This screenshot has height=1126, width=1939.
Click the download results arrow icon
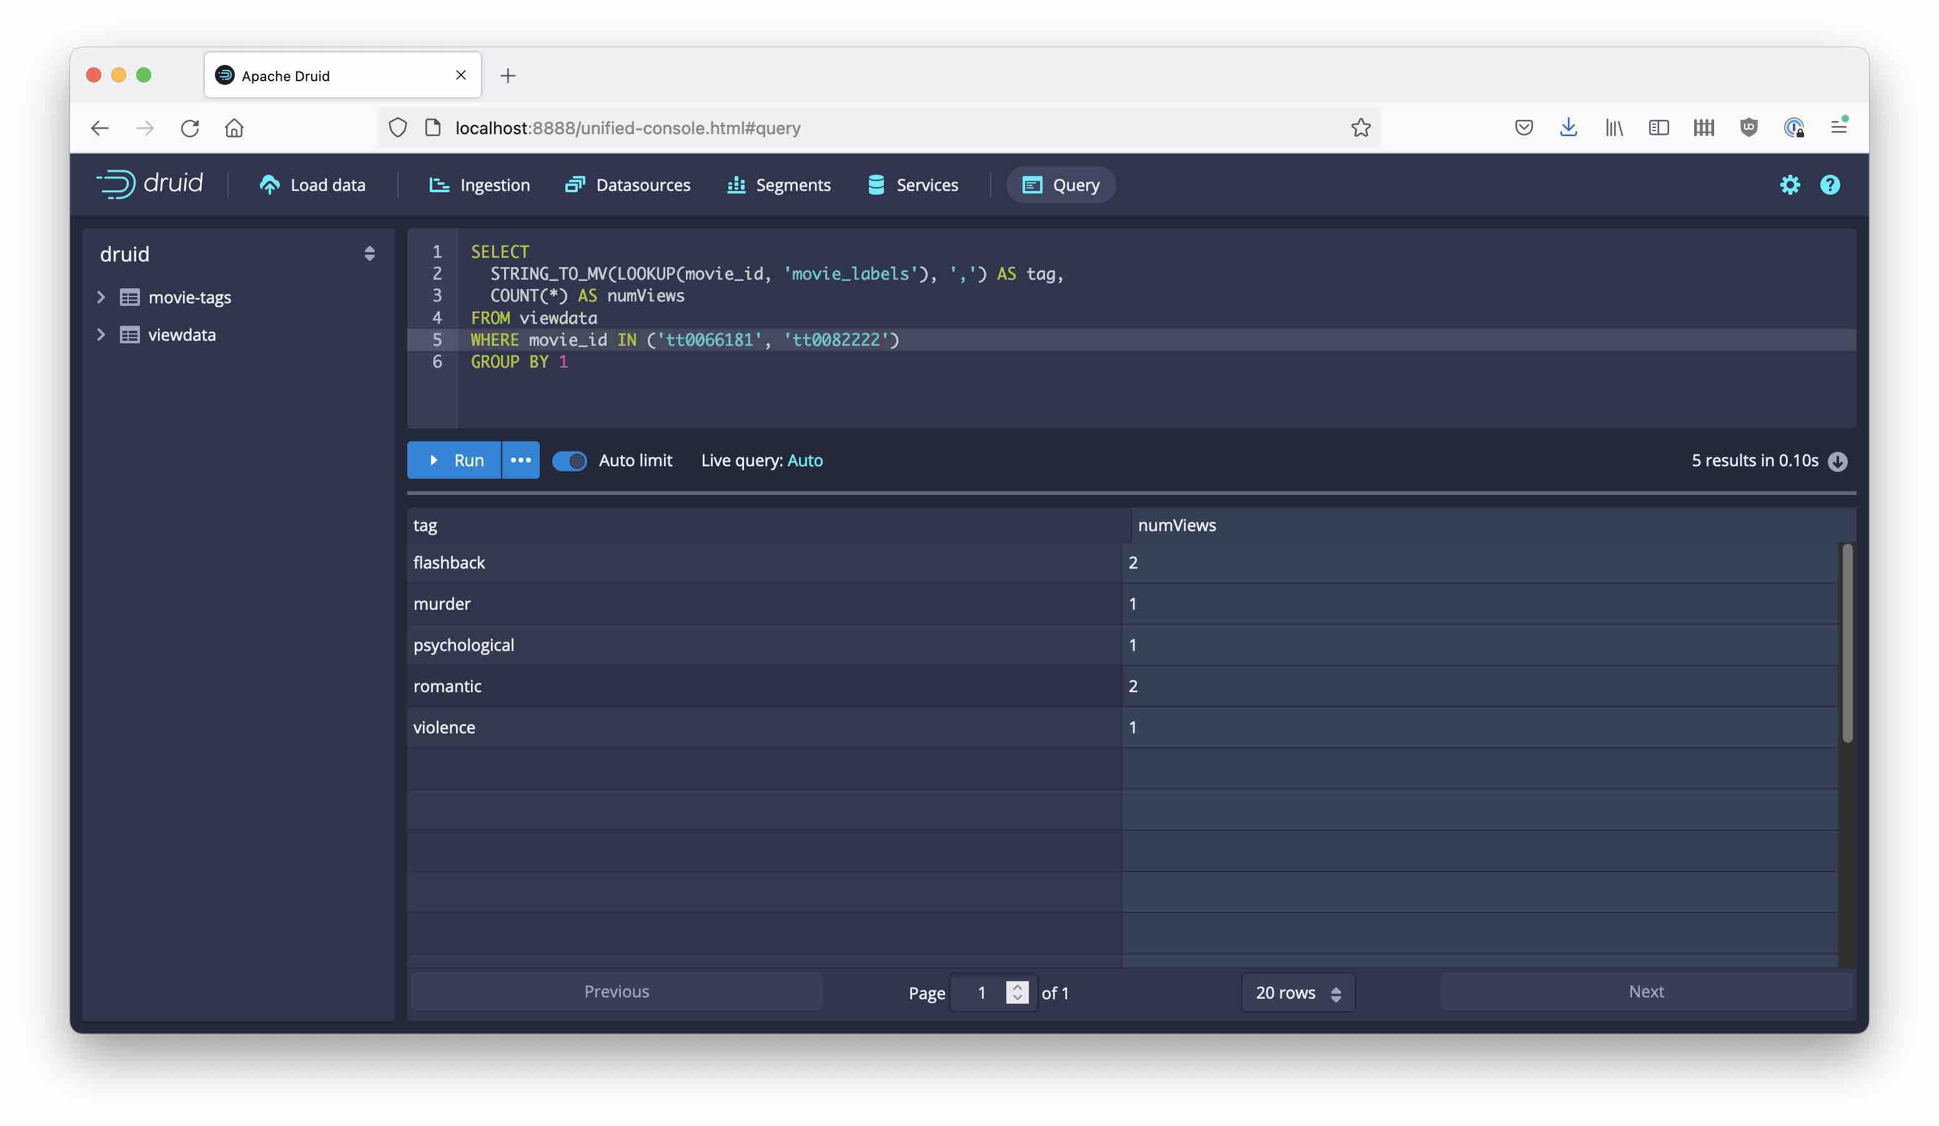1837,461
